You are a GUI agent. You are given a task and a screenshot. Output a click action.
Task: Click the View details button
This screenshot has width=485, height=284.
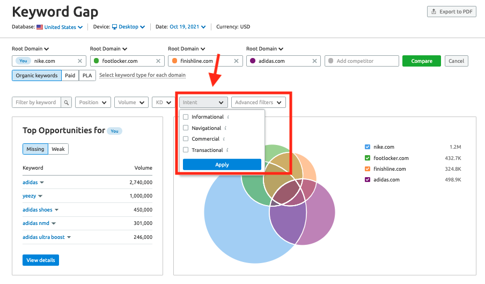tap(41, 260)
